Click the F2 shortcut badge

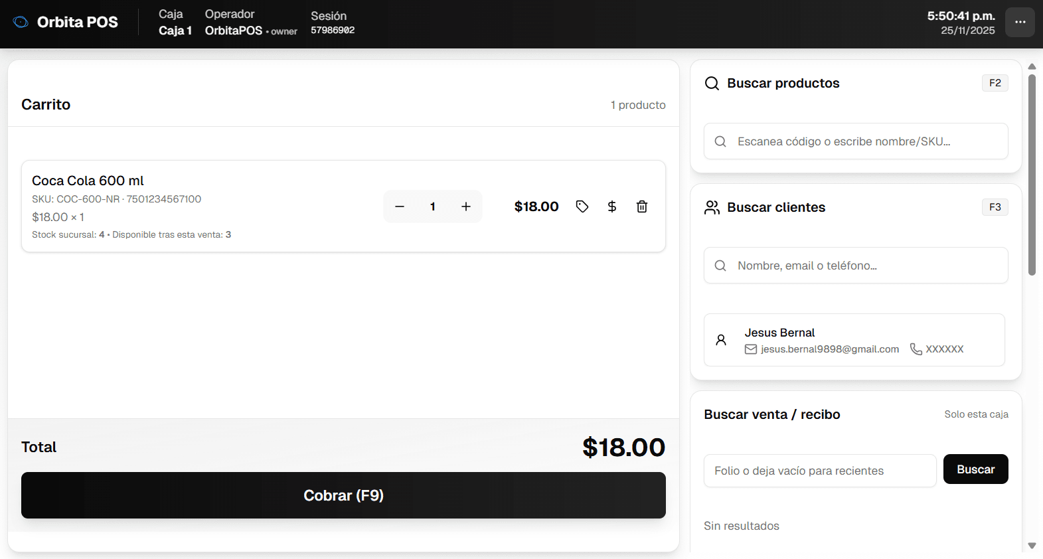[995, 83]
